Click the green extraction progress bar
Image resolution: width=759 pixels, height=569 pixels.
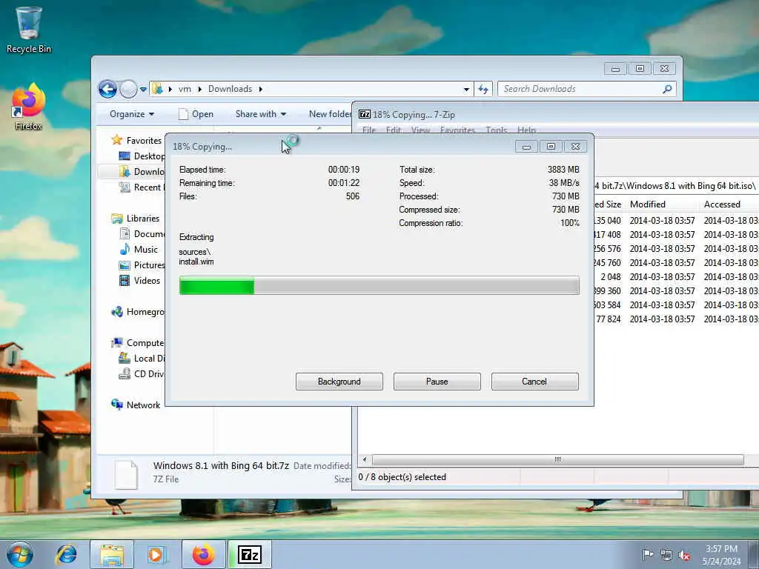click(379, 285)
